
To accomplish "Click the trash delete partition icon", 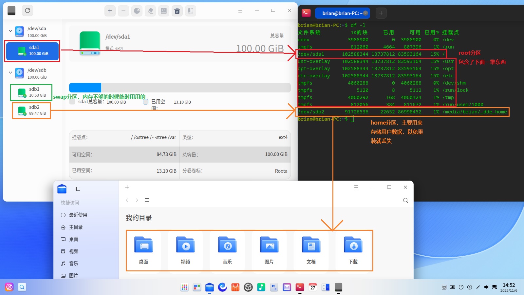I will coord(177,11).
